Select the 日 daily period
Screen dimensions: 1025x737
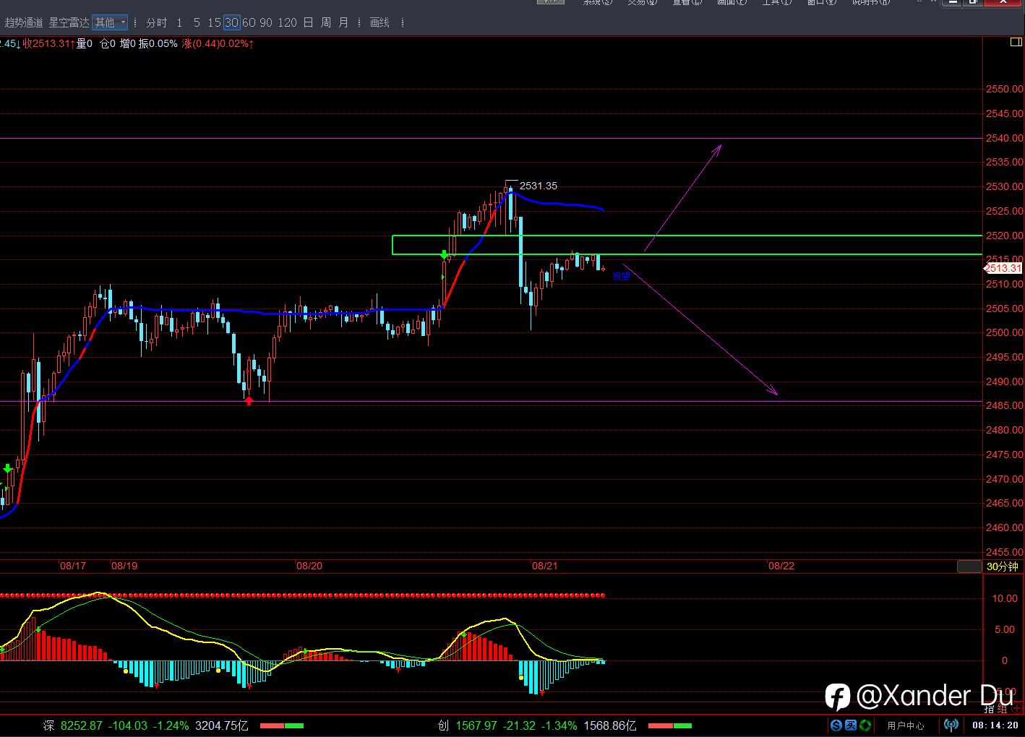pos(308,22)
